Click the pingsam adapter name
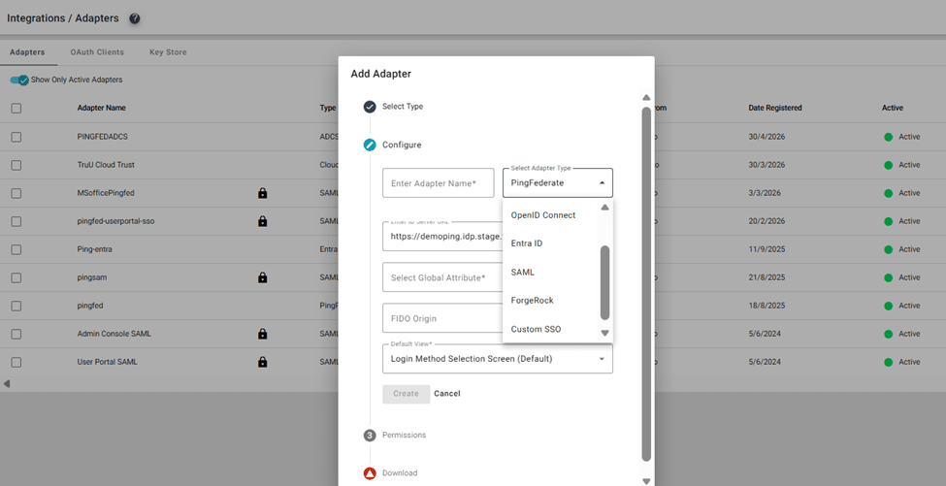Image resolution: width=946 pixels, height=486 pixels. coord(92,277)
